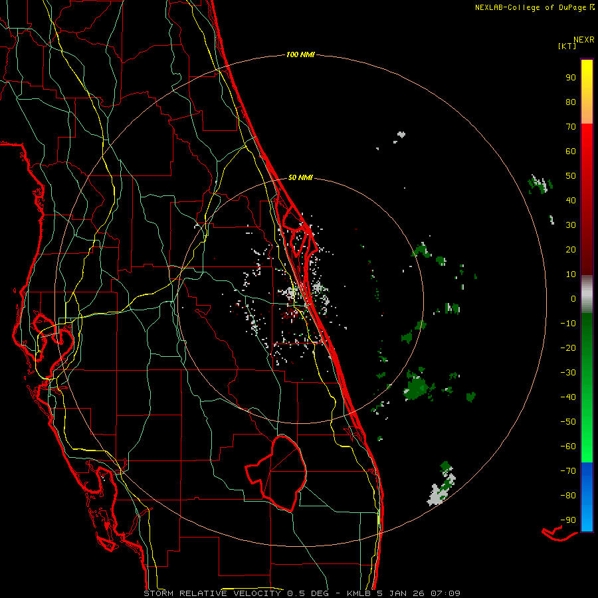Click the -60 knot scale value

(568, 447)
